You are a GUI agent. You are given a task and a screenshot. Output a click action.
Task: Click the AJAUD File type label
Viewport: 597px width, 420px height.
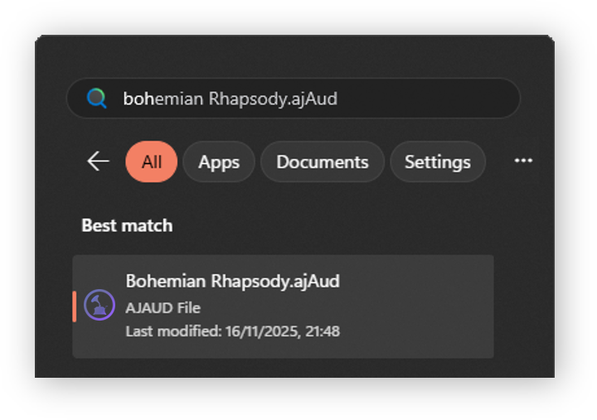[x=163, y=307]
